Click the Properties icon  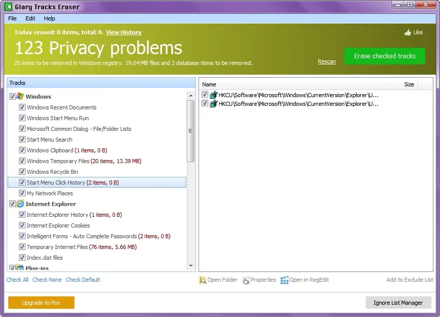point(246,280)
